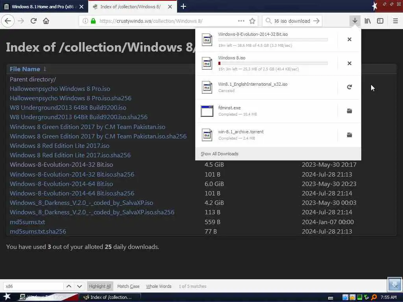Toggle Whole Words option
Viewport: 403px width, 302px height.
tap(159, 286)
